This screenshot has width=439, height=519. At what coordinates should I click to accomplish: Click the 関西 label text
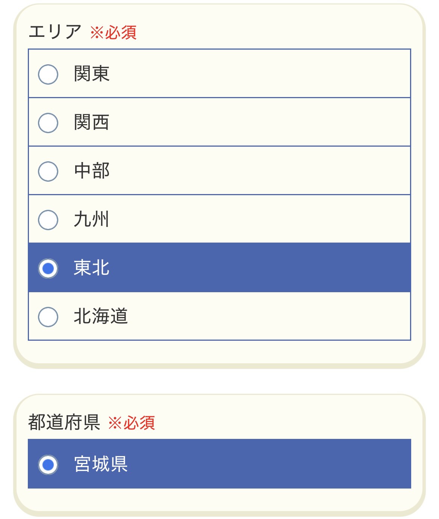point(91,122)
